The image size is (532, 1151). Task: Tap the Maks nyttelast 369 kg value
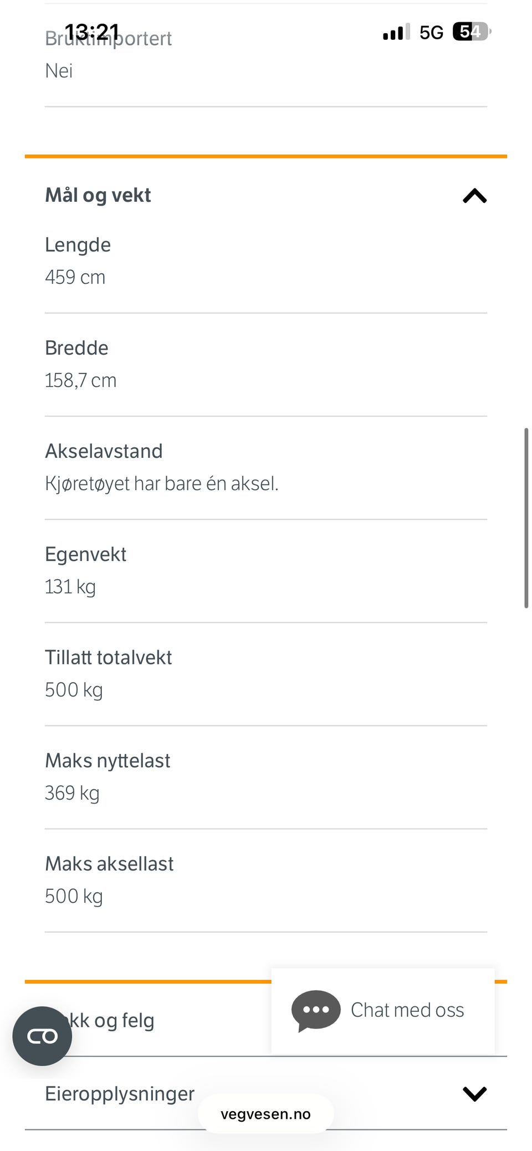pos(73,793)
